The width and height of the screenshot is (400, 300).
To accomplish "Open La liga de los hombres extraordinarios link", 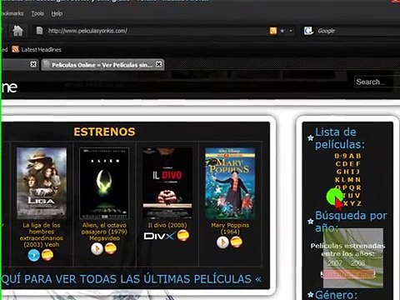I will pos(42,235).
